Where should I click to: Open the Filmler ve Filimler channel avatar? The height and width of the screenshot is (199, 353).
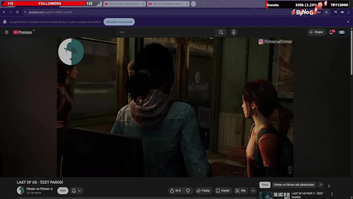coord(20,190)
